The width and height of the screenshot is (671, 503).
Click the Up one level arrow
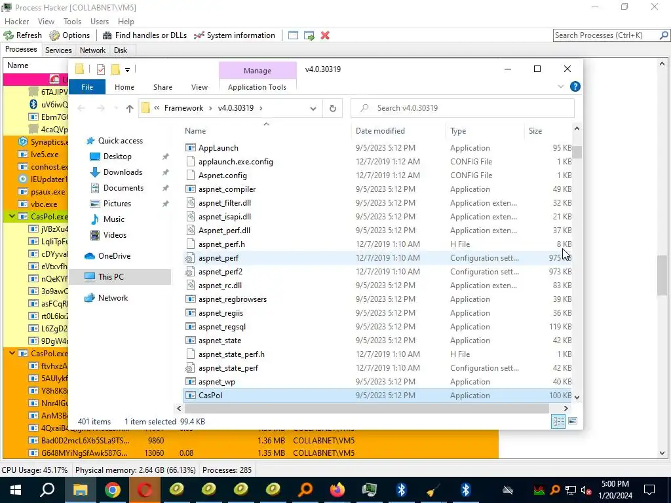130,108
